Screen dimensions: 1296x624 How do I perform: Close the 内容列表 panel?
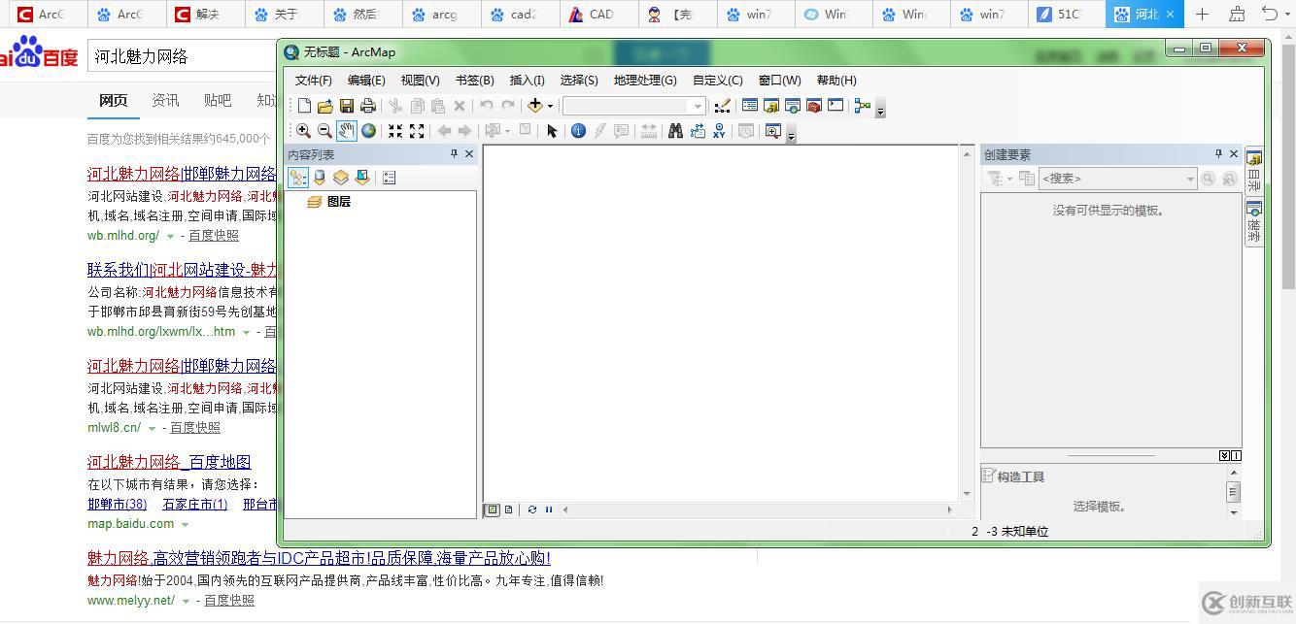pos(469,154)
